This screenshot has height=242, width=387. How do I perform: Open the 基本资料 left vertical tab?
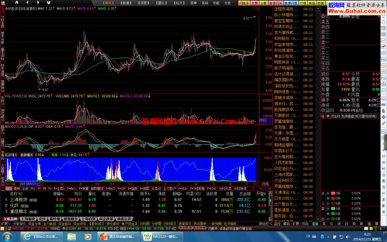[2, 54]
